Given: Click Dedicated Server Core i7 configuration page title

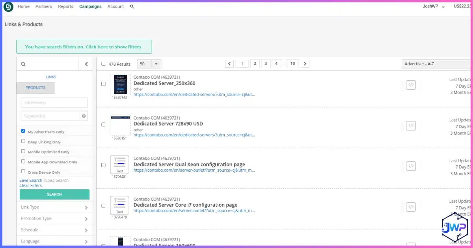Looking at the screenshot, I should click(x=185, y=205).
